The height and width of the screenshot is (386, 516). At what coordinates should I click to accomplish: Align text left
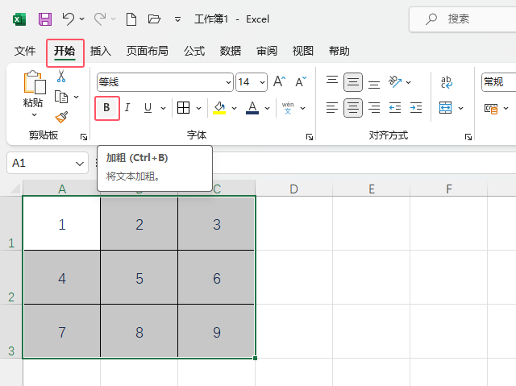(x=332, y=108)
